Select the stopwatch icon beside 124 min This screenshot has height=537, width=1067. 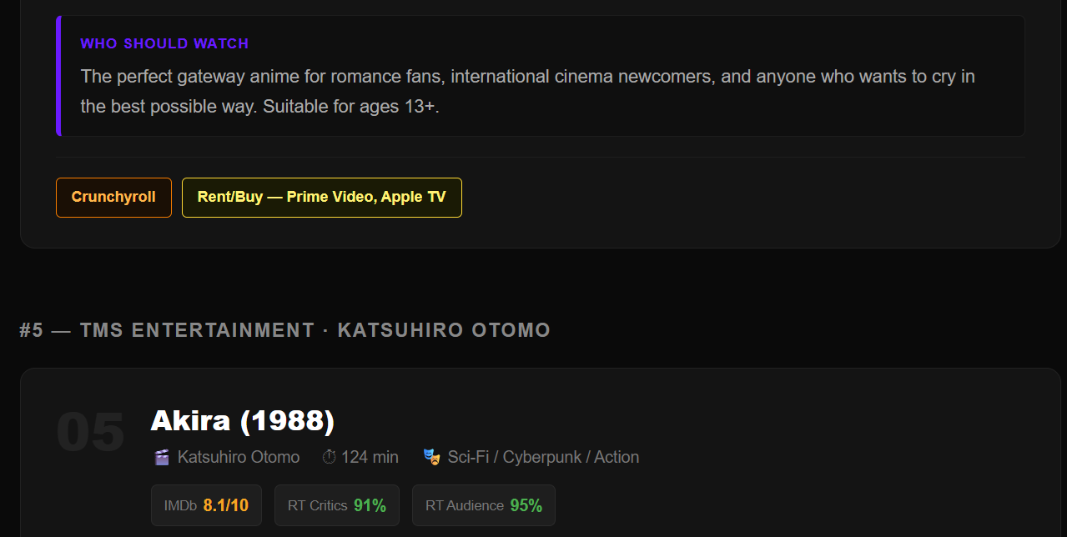[x=329, y=456]
